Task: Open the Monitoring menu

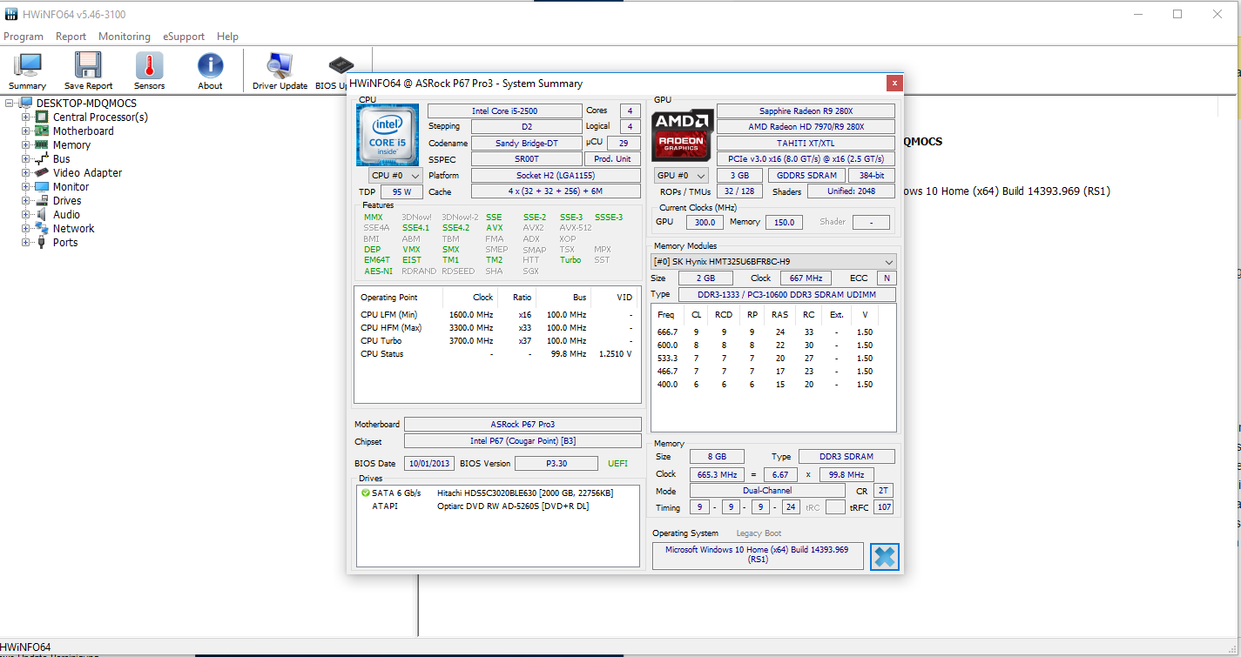Action: (x=125, y=37)
